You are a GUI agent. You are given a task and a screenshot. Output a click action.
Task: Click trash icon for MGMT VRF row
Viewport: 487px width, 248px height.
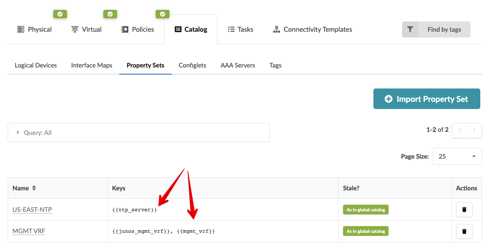pos(464,231)
